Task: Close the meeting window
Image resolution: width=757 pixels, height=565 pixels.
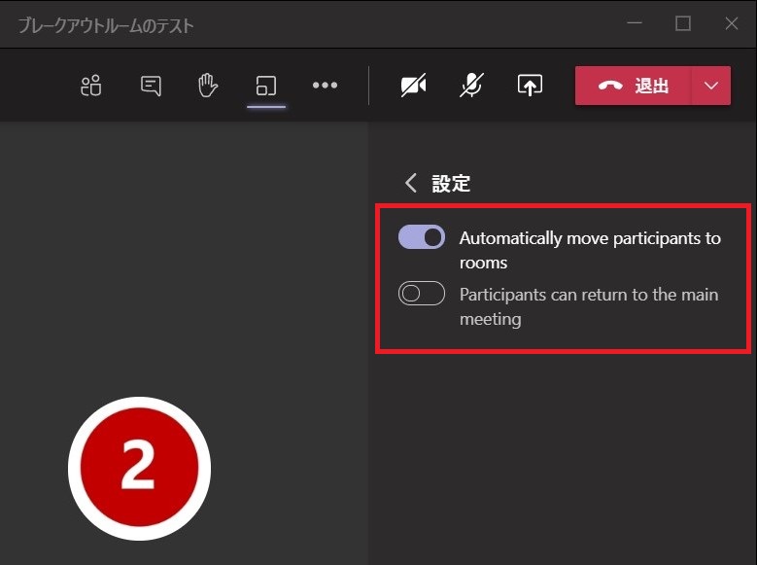Action: point(732,23)
